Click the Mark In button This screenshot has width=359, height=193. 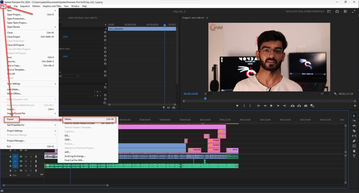pyautogui.click(x=244, y=106)
